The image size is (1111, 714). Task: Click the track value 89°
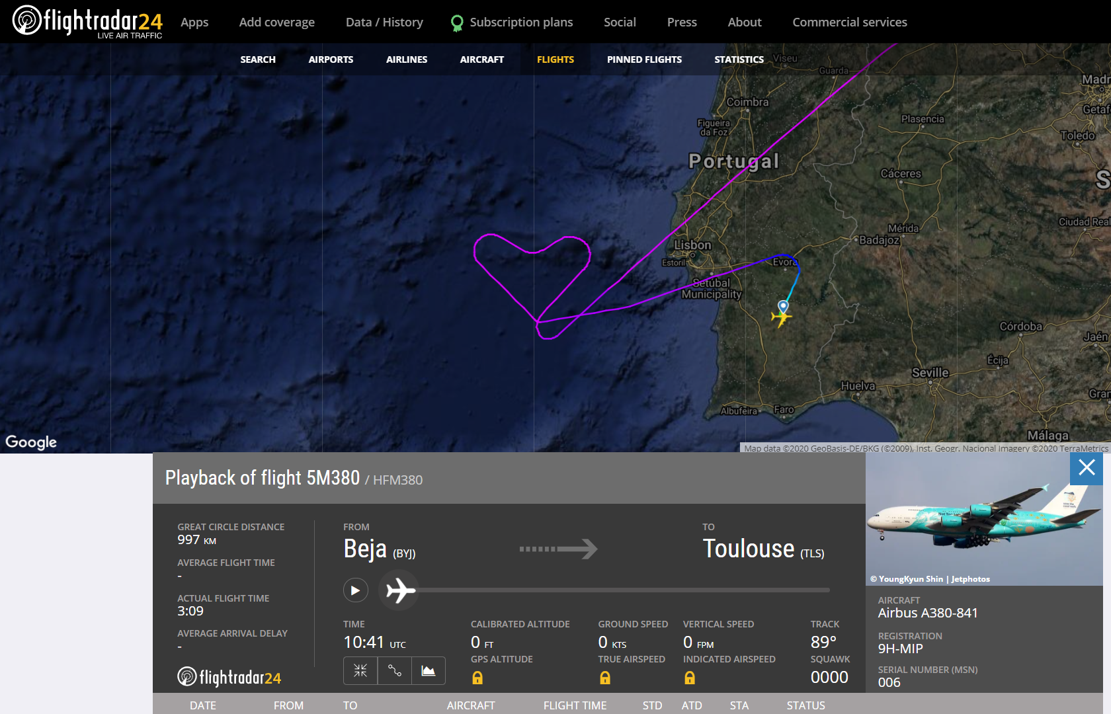(823, 643)
